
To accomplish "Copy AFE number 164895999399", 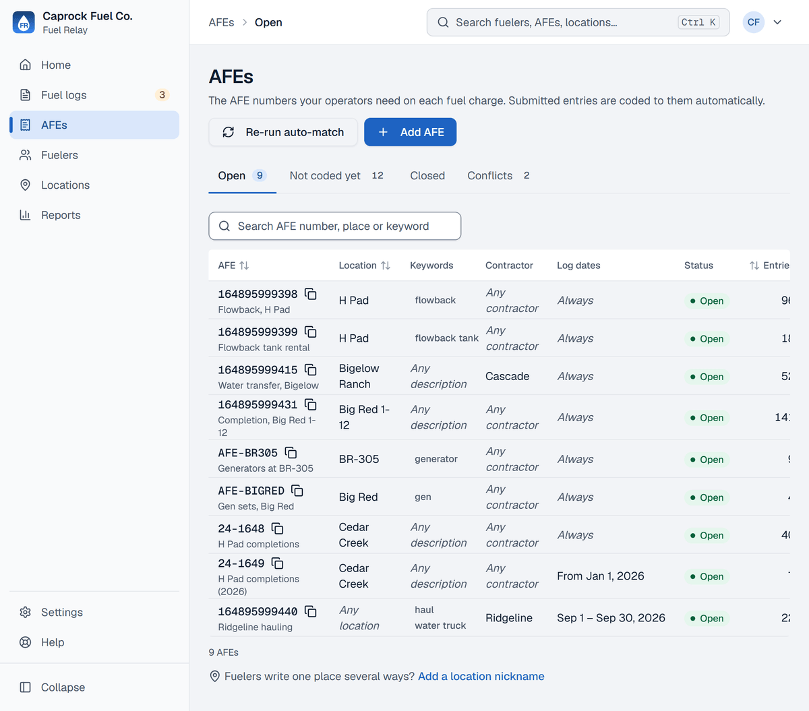I will point(311,332).
